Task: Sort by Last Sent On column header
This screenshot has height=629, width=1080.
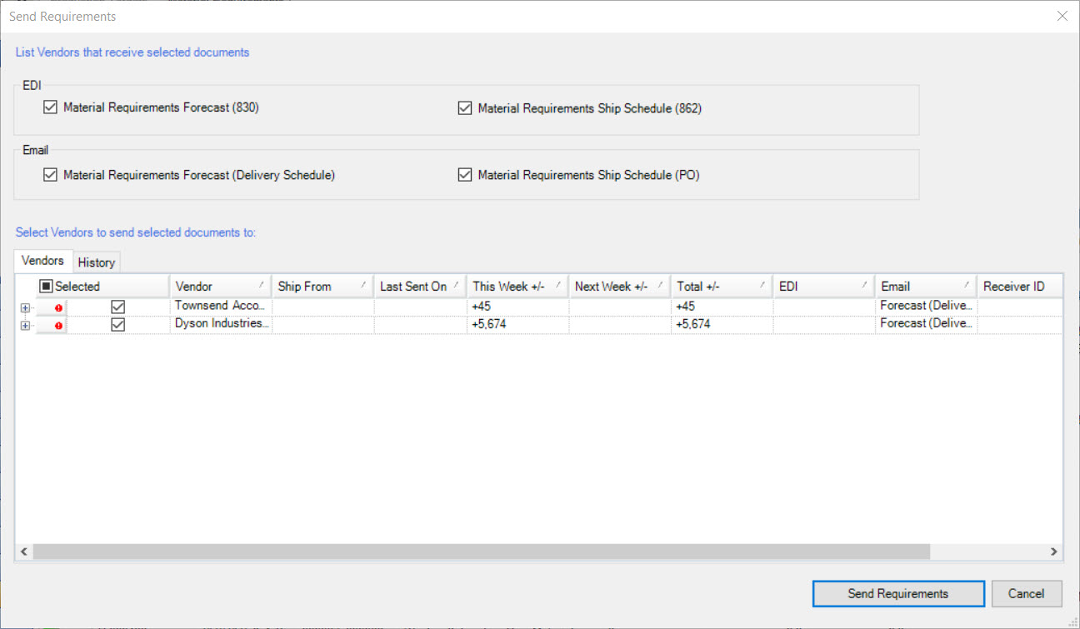Action: (x=420, y=287)
